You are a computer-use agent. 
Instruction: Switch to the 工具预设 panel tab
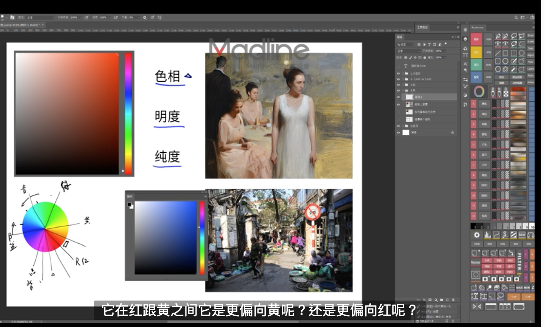click(422, 27)
